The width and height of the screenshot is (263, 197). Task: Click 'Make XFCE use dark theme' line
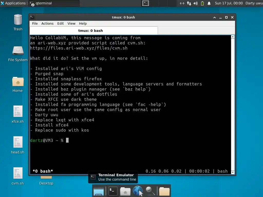click(63, 99)
